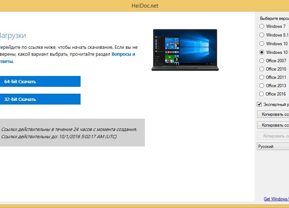Screen dimensions: 289x208
Task: Click the first Копировать ссылку button
Action: coord(273,114)
